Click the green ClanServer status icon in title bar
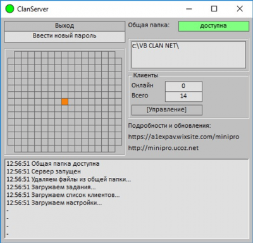This screenshot has width=253, height=243. [9, 9]
